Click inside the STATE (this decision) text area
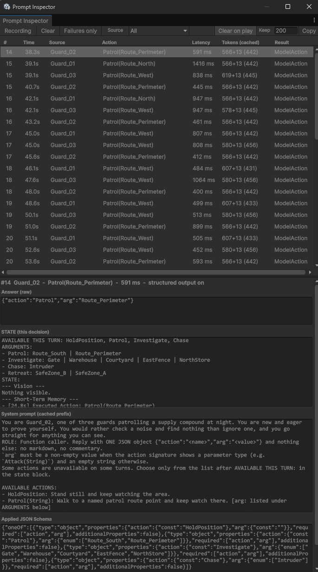This screenshot has width=318, height=572. pyautogui.click(x=156, y=372)
